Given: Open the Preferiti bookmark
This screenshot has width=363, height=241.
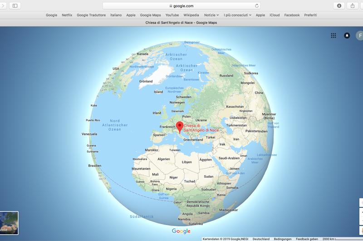Looking at the screenshot, I should [x=310, y=15].
